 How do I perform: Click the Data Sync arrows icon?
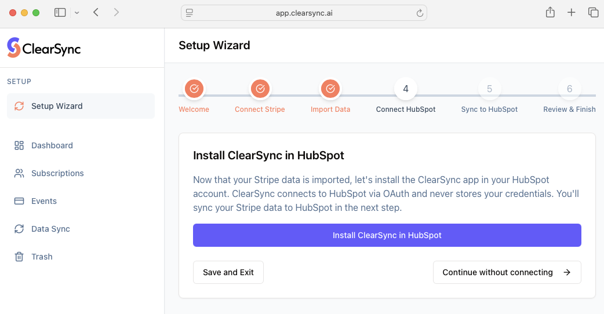point(19,229)
